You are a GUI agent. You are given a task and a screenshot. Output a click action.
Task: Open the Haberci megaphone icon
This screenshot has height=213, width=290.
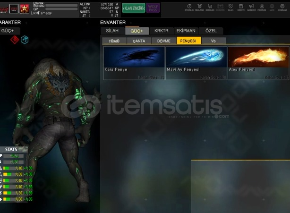(251, 8)
